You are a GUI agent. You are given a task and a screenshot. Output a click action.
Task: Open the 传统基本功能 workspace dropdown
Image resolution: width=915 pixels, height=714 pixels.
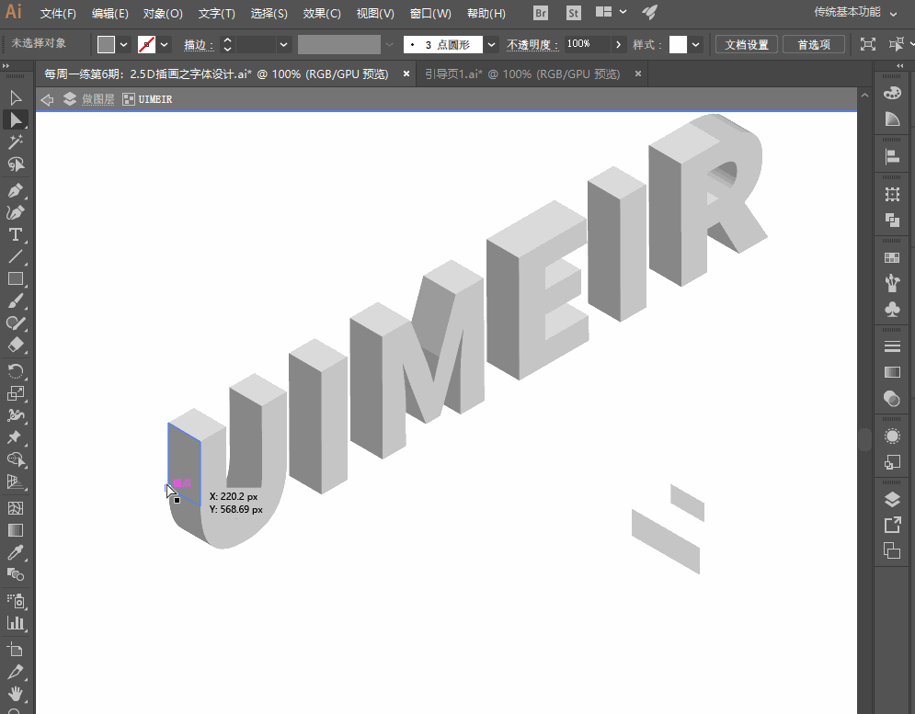click(856, 12)
